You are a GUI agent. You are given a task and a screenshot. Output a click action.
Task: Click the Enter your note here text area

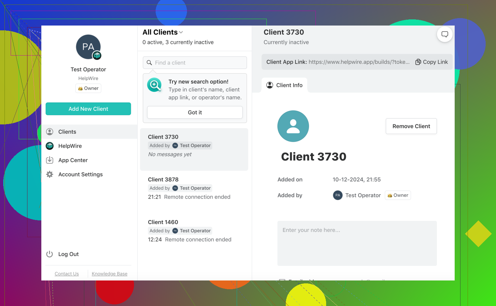tap(357, 243)
